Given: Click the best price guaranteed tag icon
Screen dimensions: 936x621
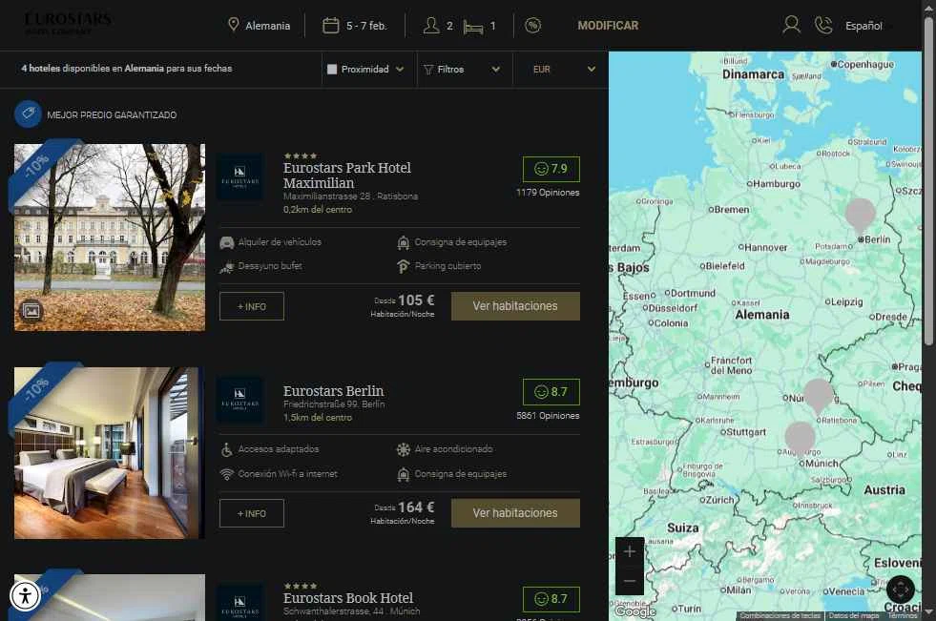Looking at the screenshot, I should pos(28,114).
